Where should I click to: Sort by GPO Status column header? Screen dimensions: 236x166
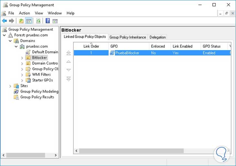pyautogui.click(x=214, y=46)
